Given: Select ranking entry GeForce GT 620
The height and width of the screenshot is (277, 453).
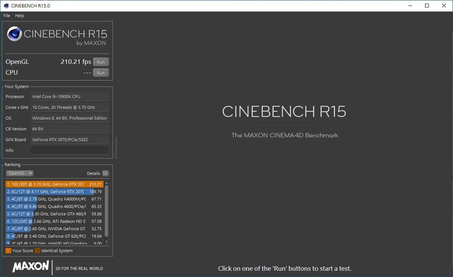Looking at the screenshot, I should pos(54,236).
